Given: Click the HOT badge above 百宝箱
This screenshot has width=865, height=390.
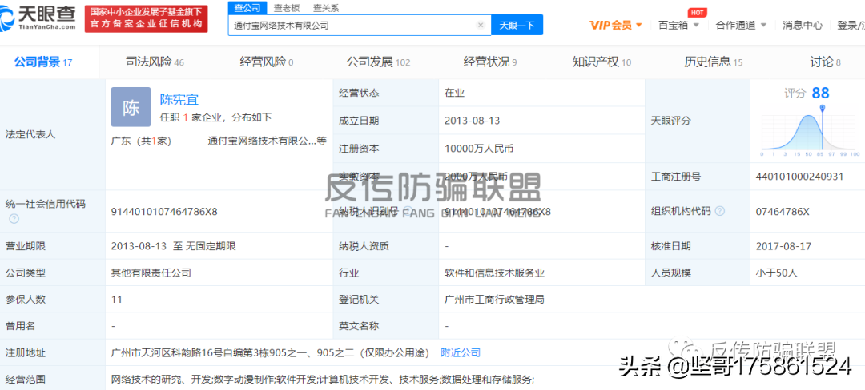Looking at the screenshot, I should [696, 13].
